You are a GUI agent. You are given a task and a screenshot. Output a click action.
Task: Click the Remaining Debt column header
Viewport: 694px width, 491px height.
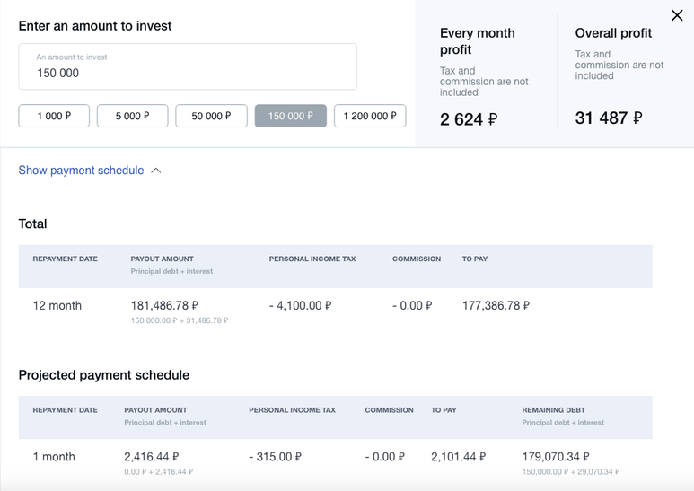tap(553, 410)
